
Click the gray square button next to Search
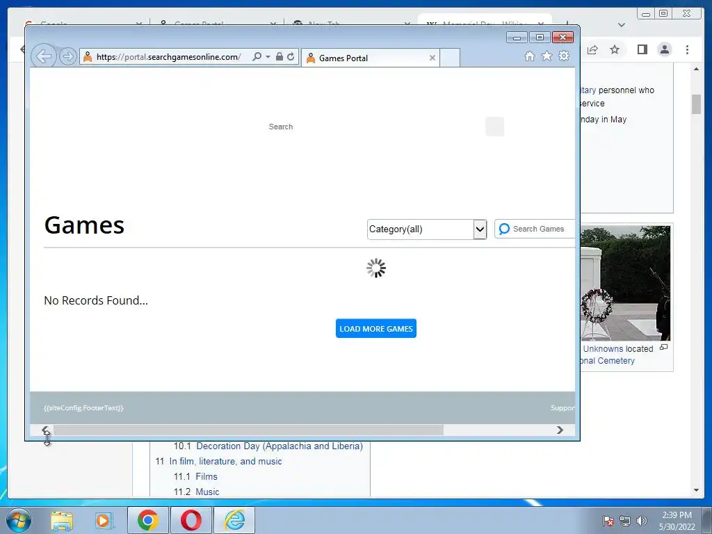tap(494, 127)
